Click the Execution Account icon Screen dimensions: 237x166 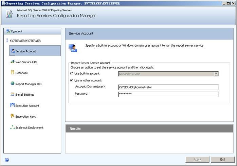pyautogui.click(x=13, y=105)
